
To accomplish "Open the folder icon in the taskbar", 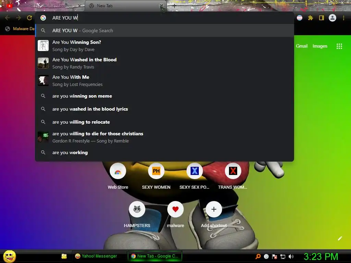I will click(64, 256).
